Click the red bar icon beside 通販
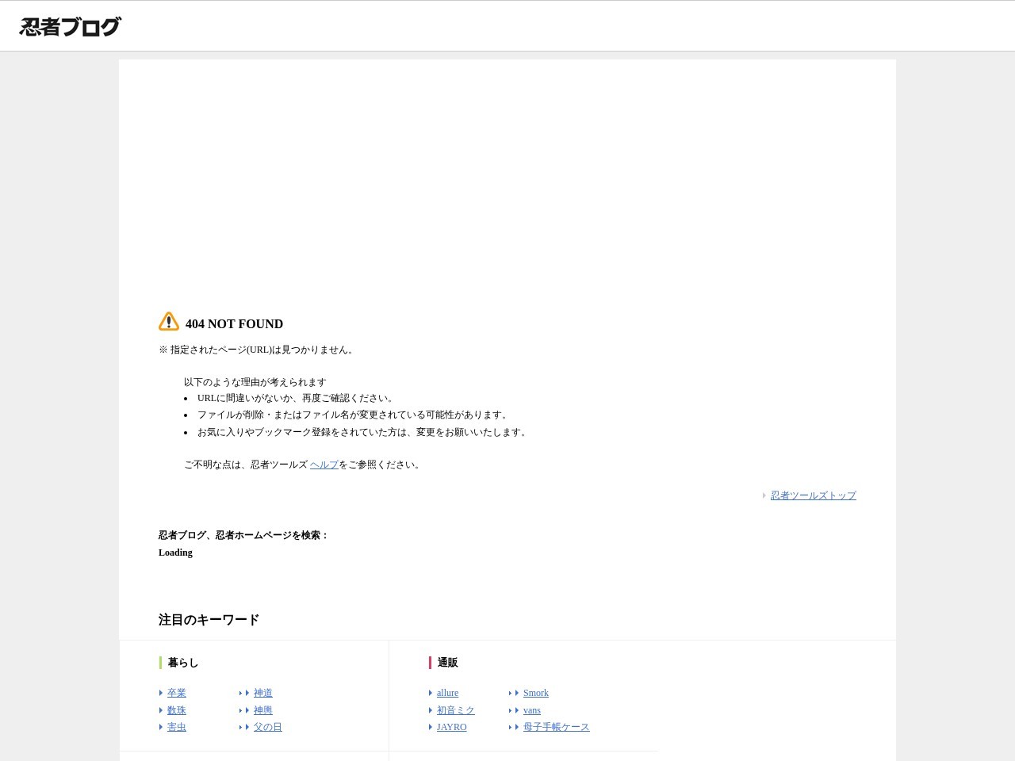The height and width of the screenshot is (761, 1015). click(x=430, y=663)
